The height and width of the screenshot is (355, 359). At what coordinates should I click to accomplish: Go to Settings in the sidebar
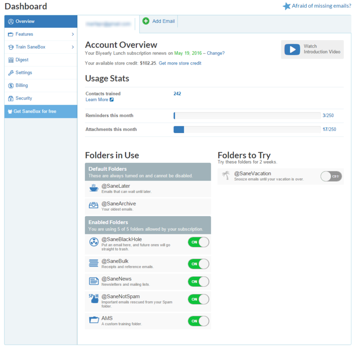tap(41, 73)
